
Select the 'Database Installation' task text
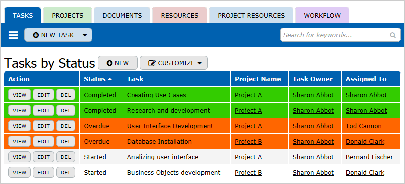pyautogui.click(x=160, y=141)
